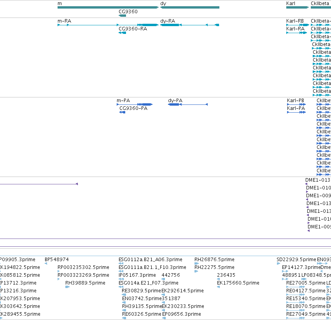The image size is (331, 320).
Task: Click the 442756 feature label
Action: click(171, 275)
